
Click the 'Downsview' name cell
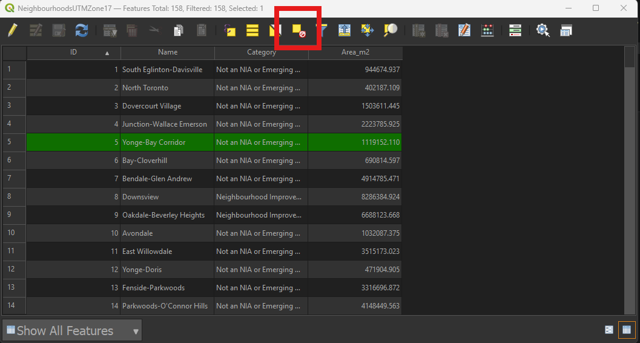click(167, 197)
